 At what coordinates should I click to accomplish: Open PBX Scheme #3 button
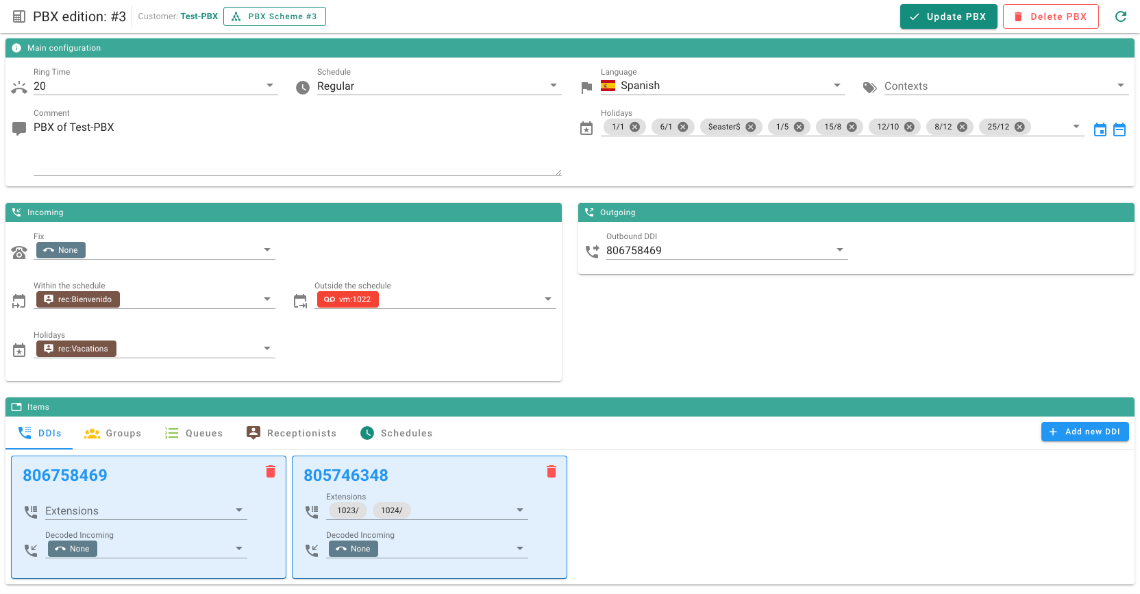click(274, 16)
